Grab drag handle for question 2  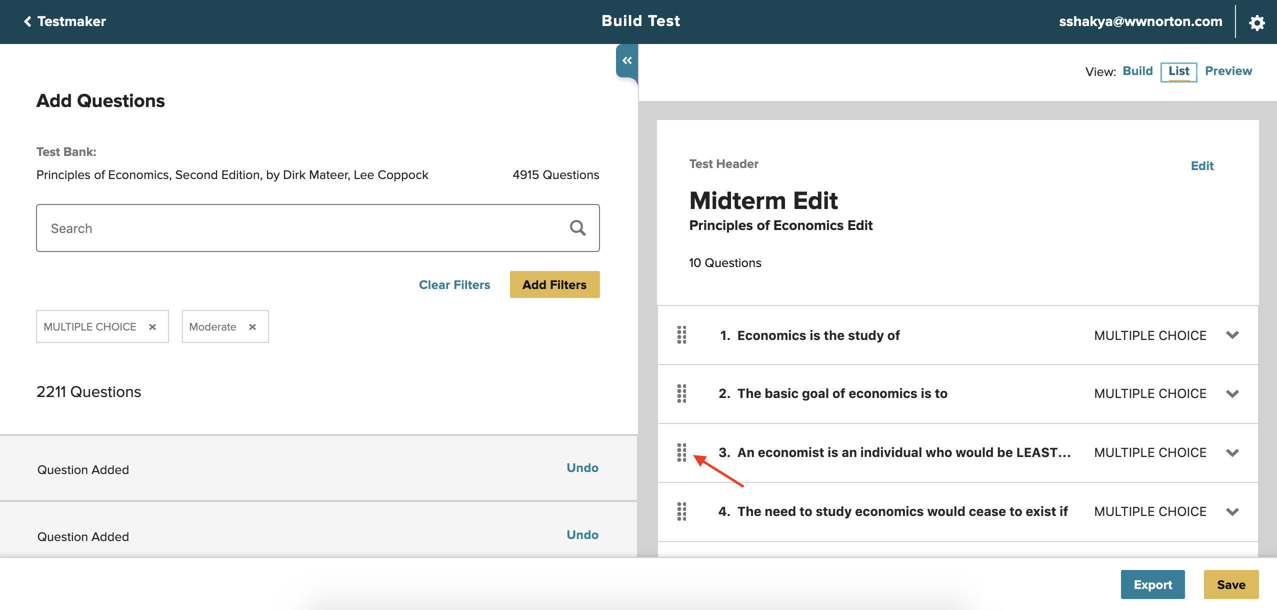coord(681,393)
